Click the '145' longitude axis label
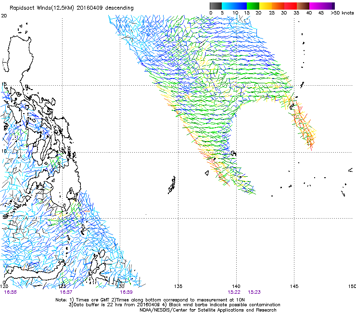This screenshot has height=313, width=356. point(294,286)
